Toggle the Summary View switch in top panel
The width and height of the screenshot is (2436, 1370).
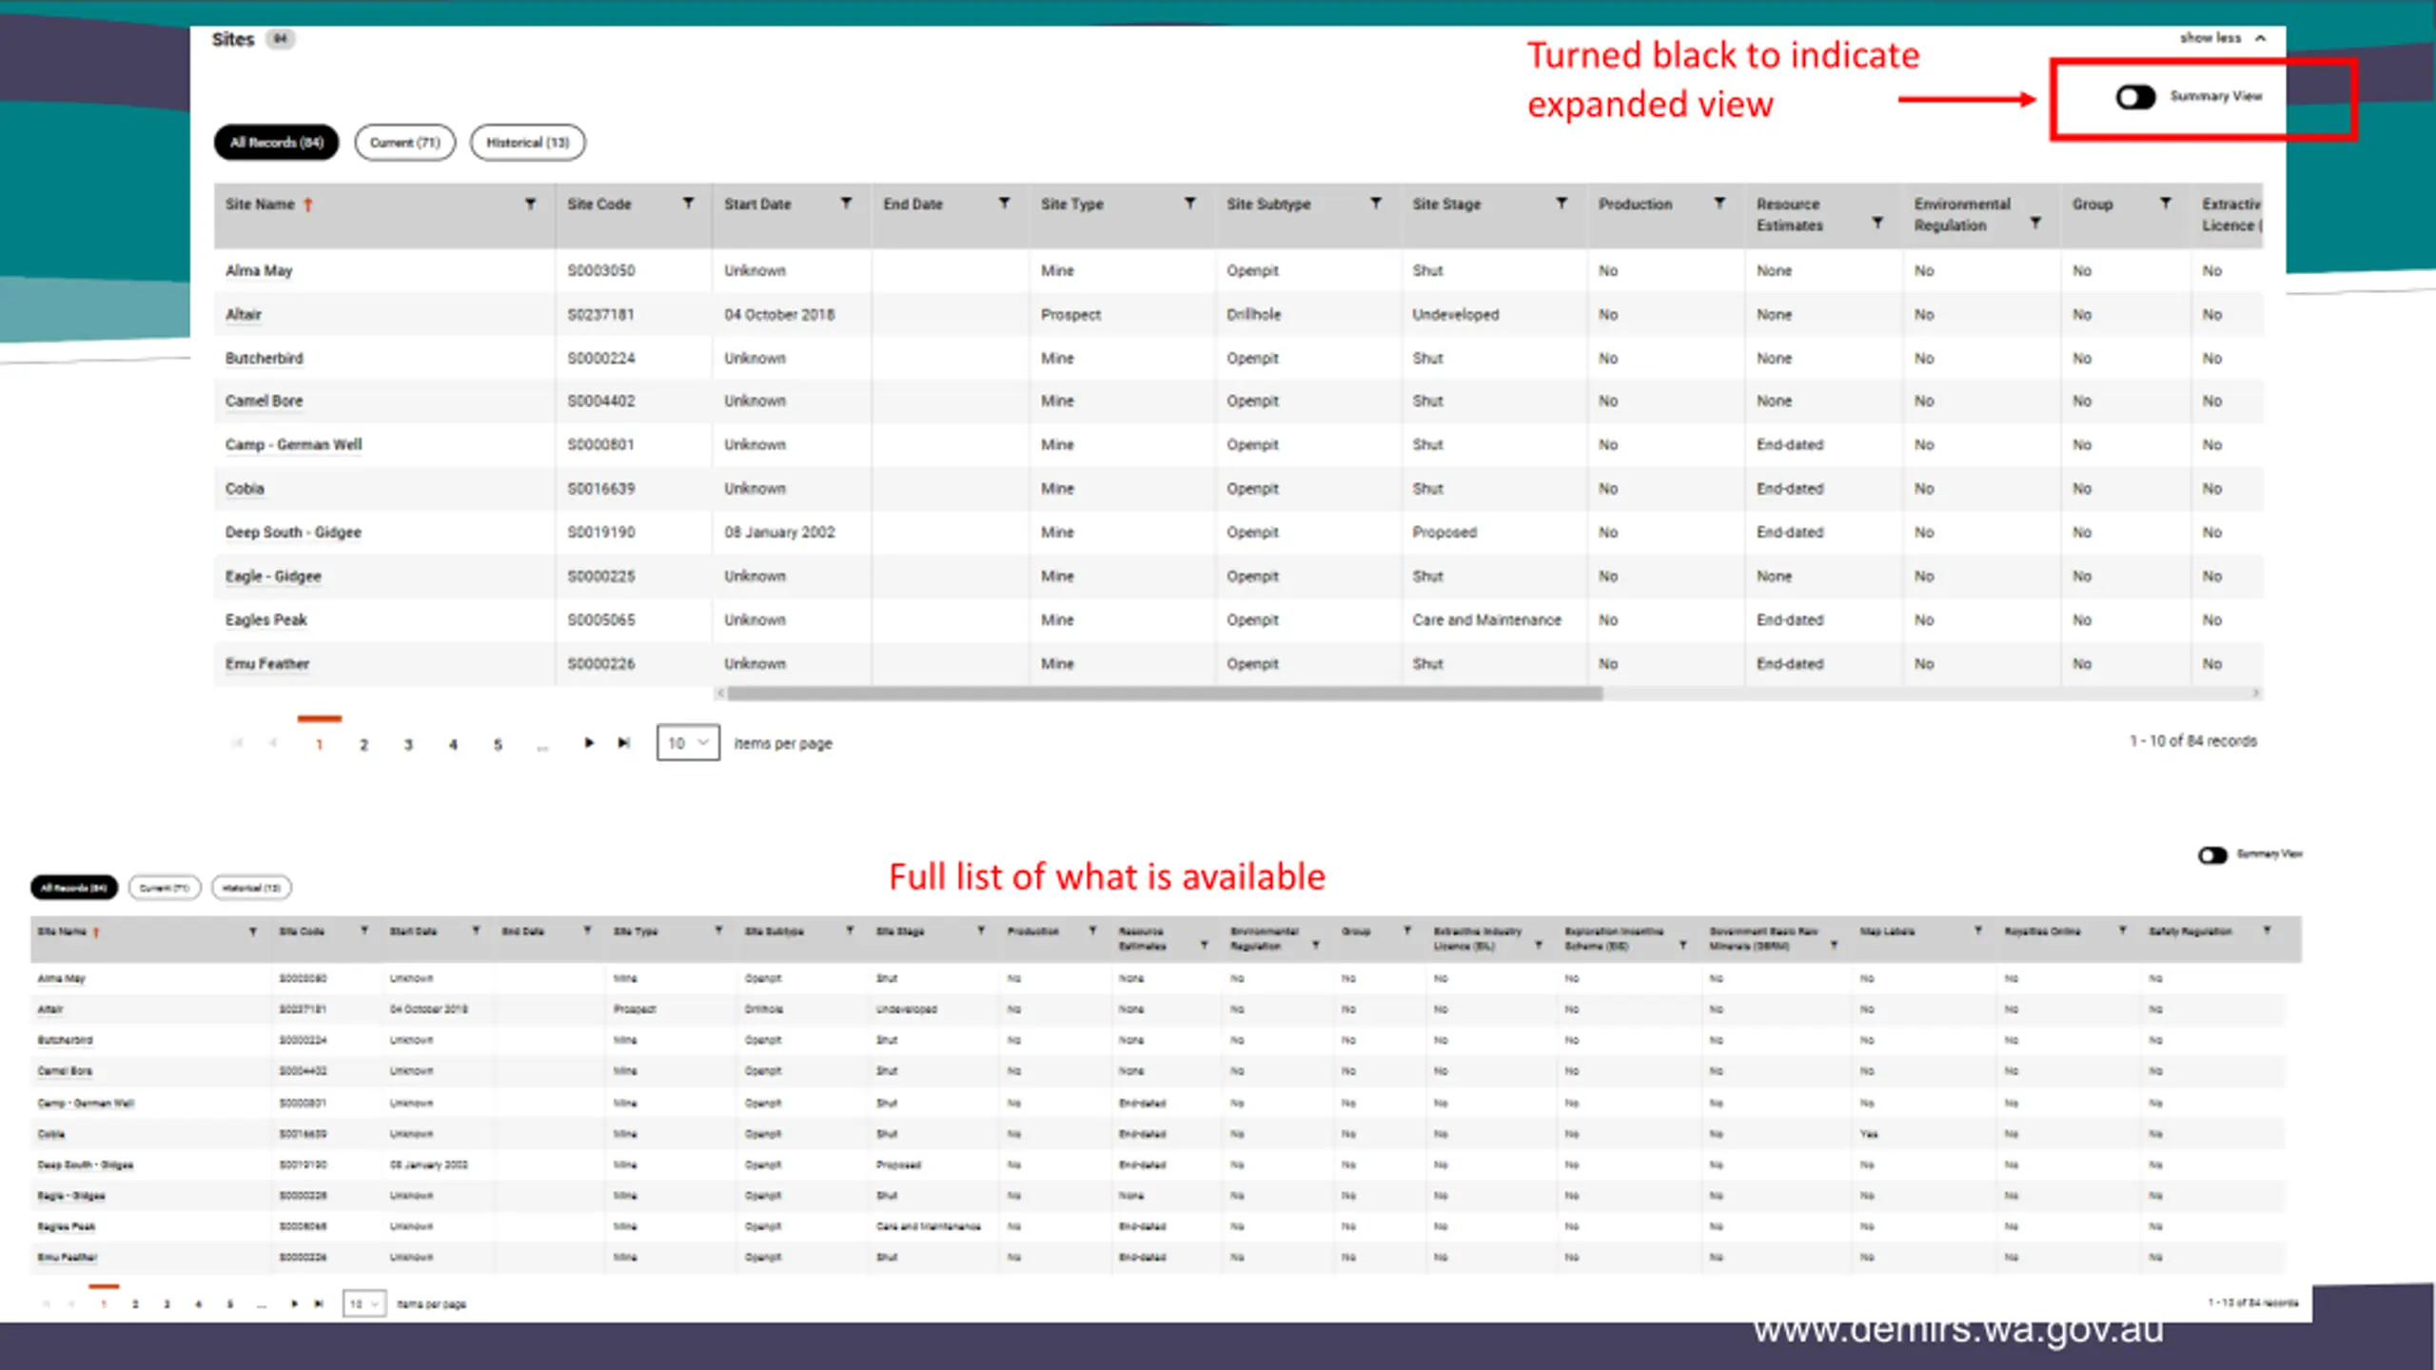coord(2135,97)
